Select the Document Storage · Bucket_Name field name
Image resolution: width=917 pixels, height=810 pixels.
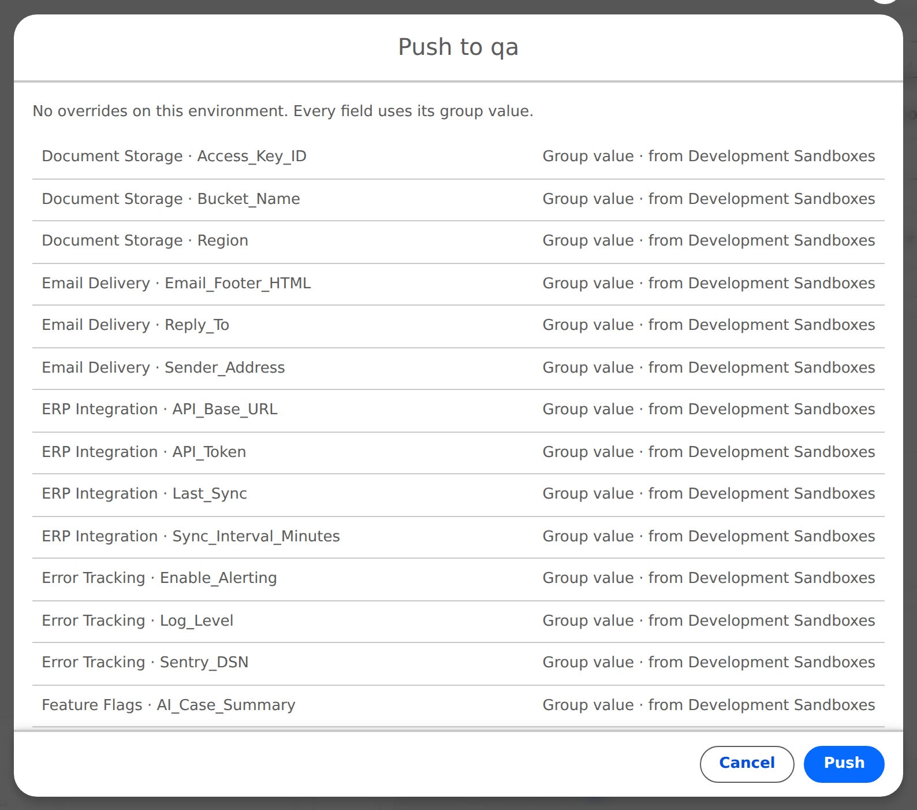point(171,199)
